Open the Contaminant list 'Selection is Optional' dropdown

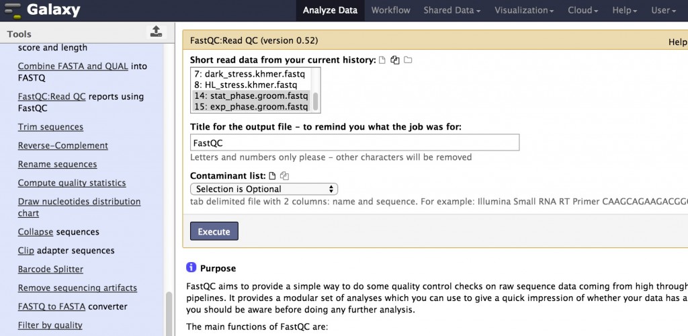click(264, 190)
